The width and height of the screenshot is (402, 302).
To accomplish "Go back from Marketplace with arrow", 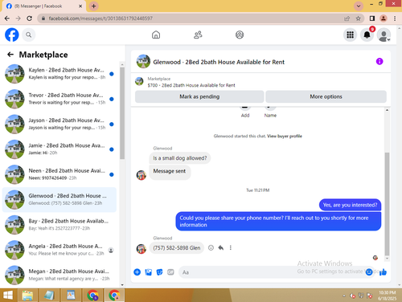I will click(x=10, y=55).
